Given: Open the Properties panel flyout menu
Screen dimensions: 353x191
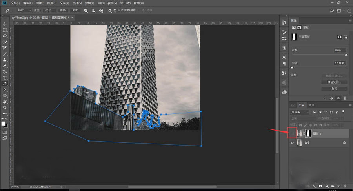Looking at the screenshot, I should 349,20.
